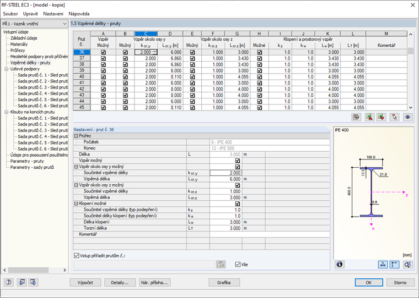
Task: Select Základní údaje in navigator
Action: pos(24,38)
